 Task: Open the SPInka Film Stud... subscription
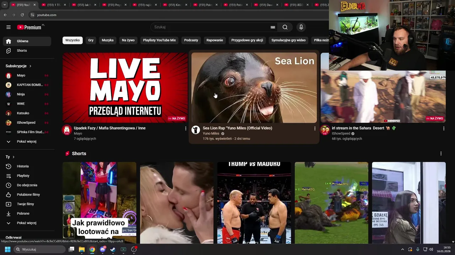click(27, 132)
